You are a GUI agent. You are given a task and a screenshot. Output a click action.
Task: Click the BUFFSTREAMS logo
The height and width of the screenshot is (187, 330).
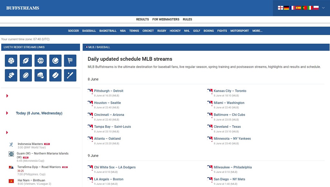(23, 8)
